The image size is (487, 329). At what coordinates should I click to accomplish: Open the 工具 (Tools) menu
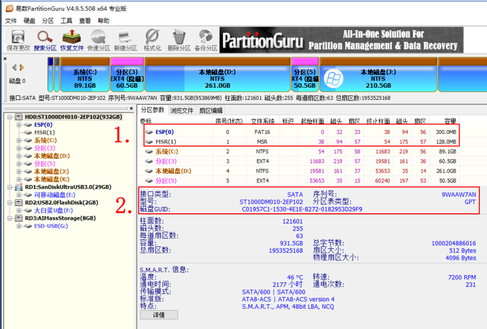66,21
